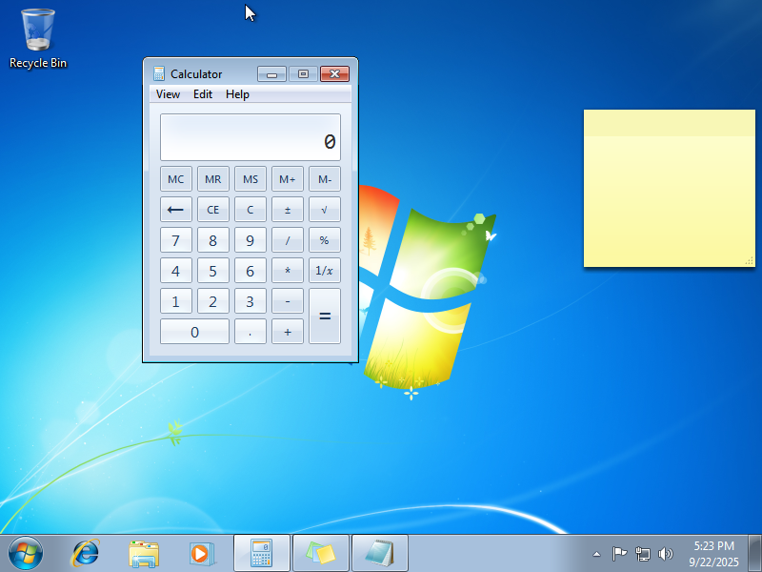Open the Help menu in Calculator

[237, 94]
